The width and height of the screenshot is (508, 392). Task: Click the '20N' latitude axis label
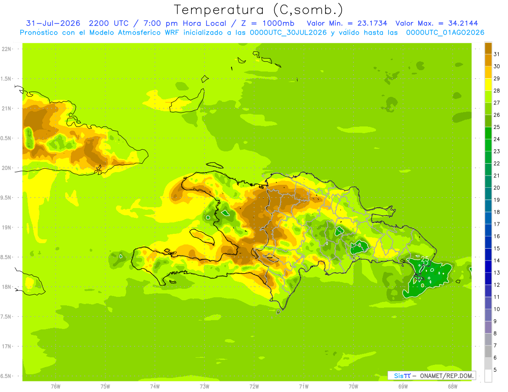[x=7, y=168]
